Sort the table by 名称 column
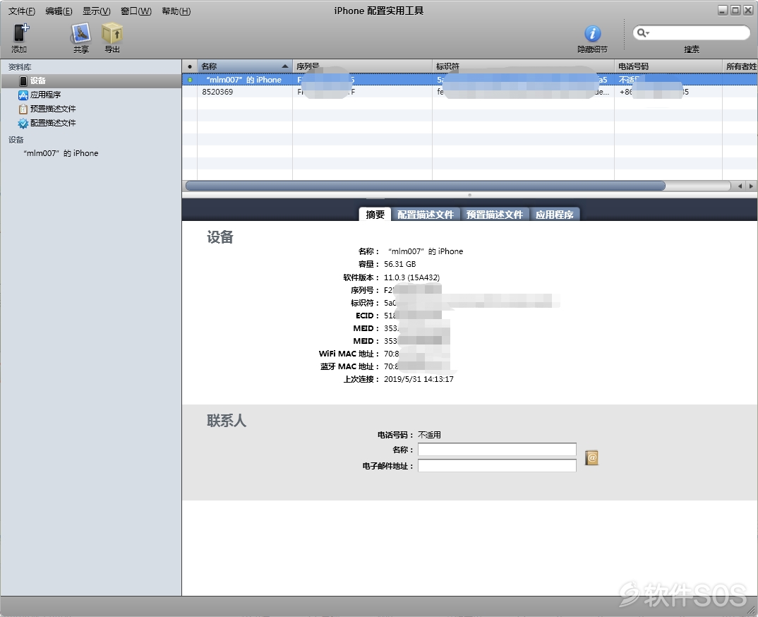 pyautogui.click(x=245, y=66)
